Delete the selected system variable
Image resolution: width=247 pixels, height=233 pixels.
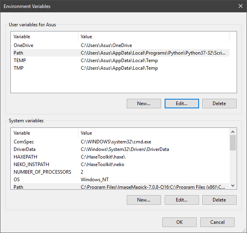click(219, 200)
